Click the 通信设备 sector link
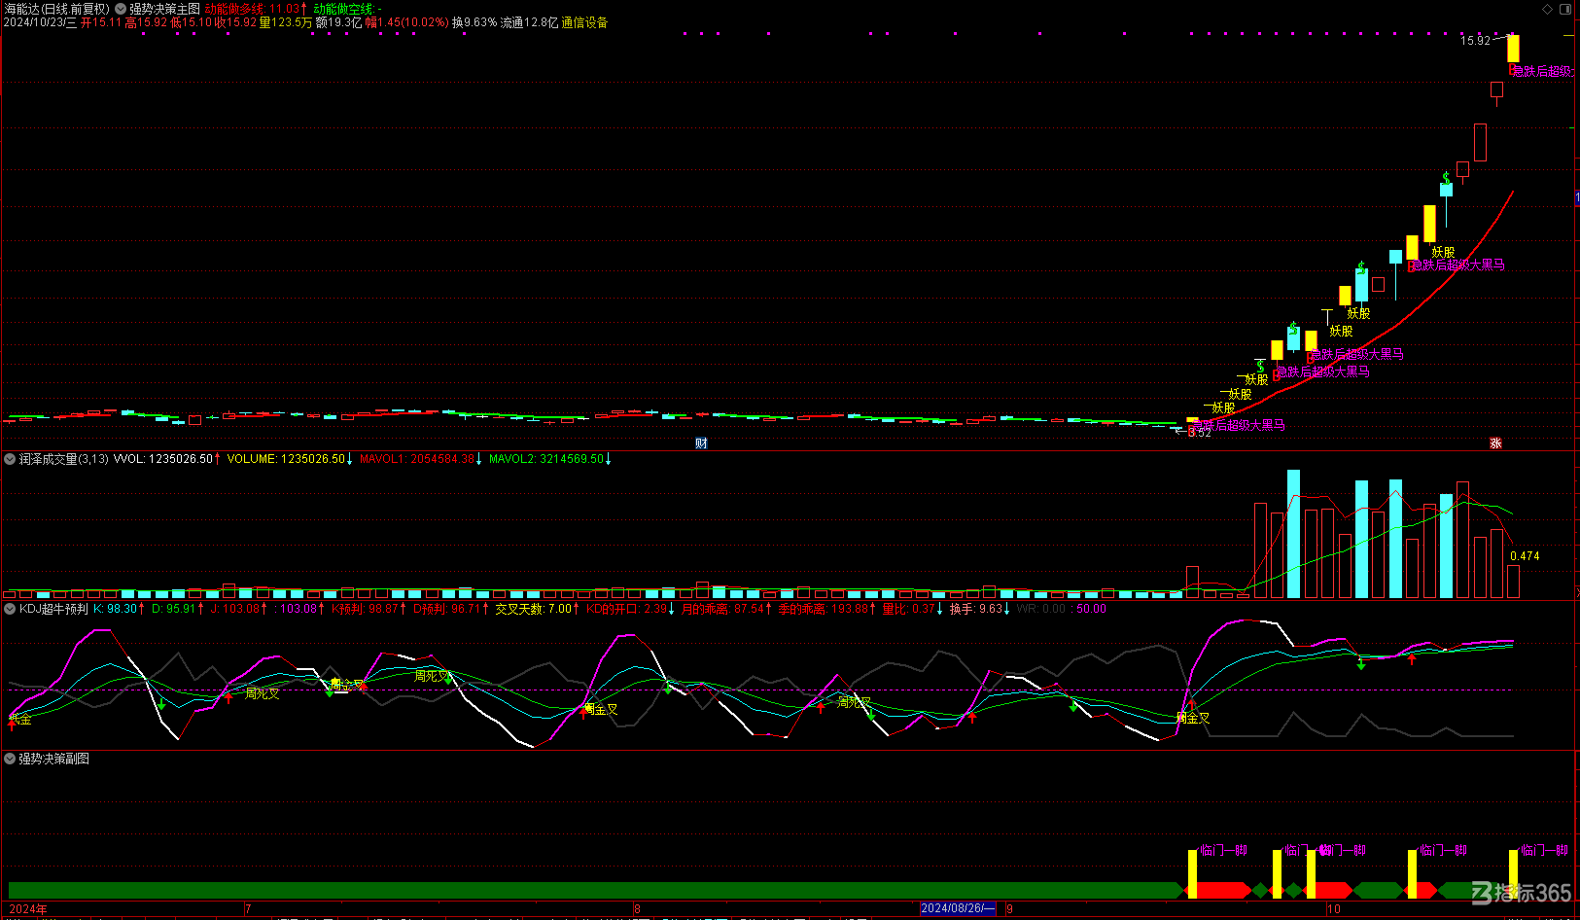This screenshot has height=920, width=1580. pyautogui.click(x=584, y=22)
